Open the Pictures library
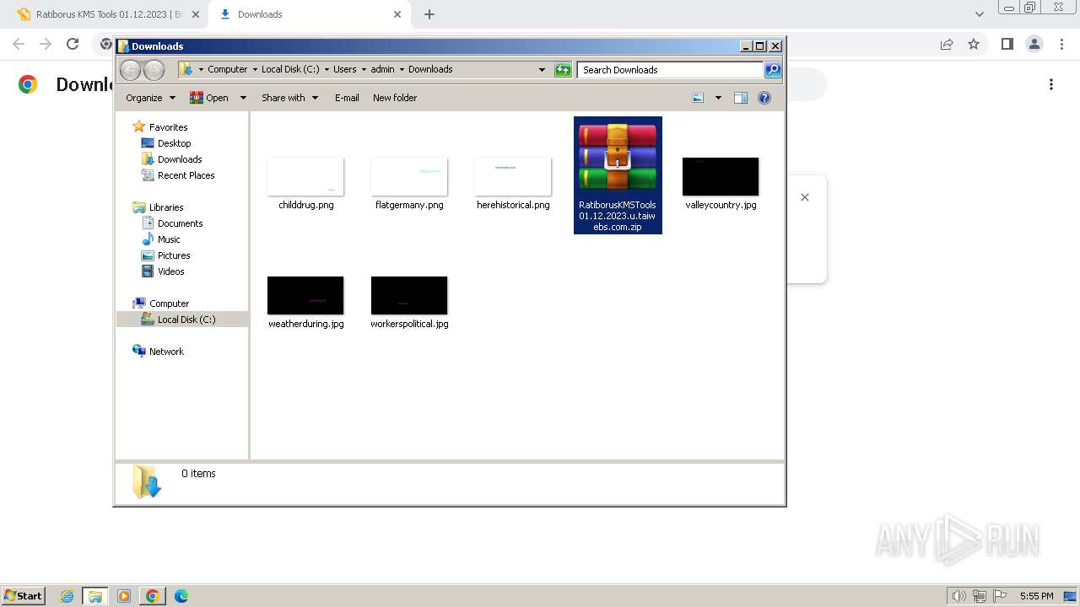This screenshot has height=607, width=1080. [174, 255]
